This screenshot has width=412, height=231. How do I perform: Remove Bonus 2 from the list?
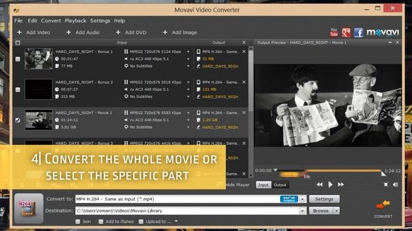click(244, 82)
